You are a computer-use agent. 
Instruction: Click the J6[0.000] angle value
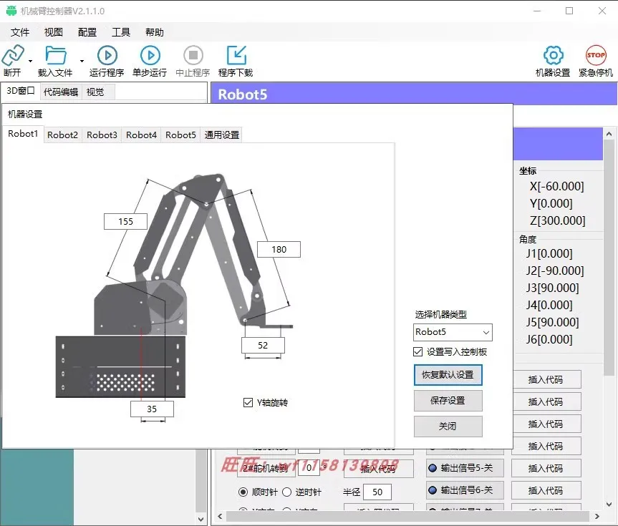[x=549, y=339]
